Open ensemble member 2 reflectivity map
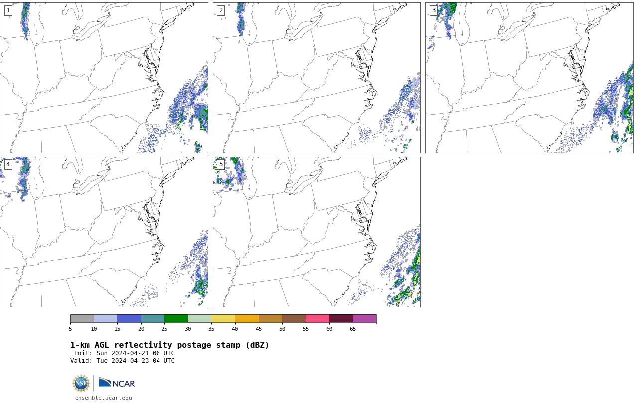This screenshot has width=638, height=403. (317, 78)
